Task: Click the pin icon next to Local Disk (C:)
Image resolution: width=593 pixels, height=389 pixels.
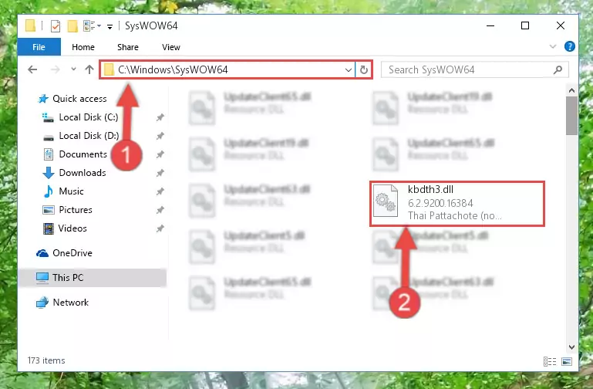Action: point(160,117)
